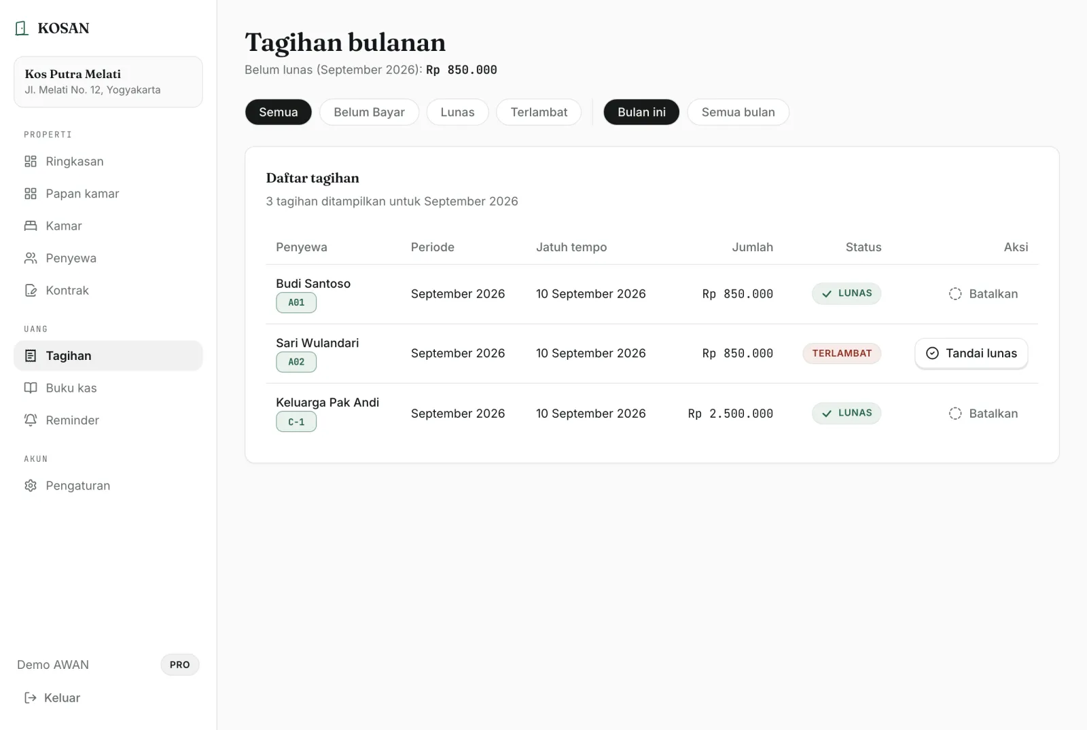Screen dimensions: 1087x730
Task: Click Batalkan for Keluarga Pak Andi
Action: coord(983,414)
